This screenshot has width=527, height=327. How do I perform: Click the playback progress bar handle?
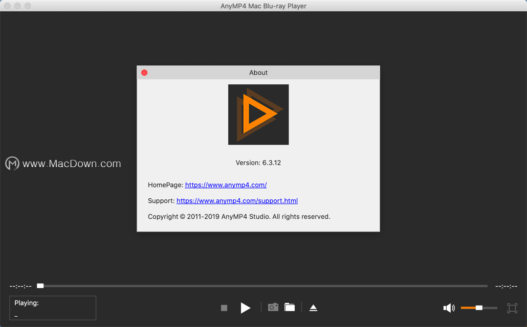40,286
